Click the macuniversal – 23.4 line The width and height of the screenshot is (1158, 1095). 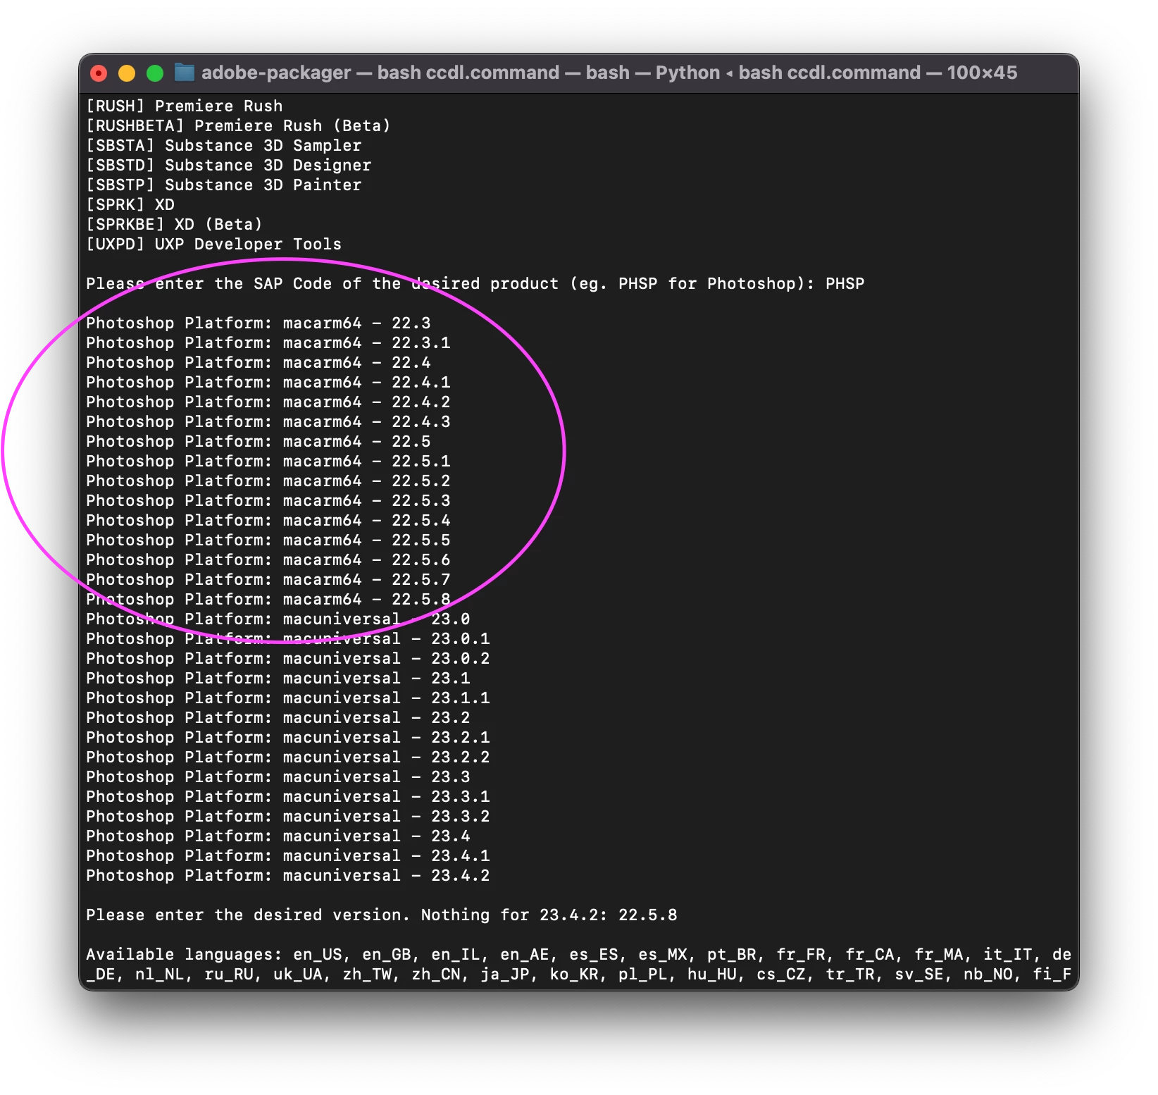[278, 836]
